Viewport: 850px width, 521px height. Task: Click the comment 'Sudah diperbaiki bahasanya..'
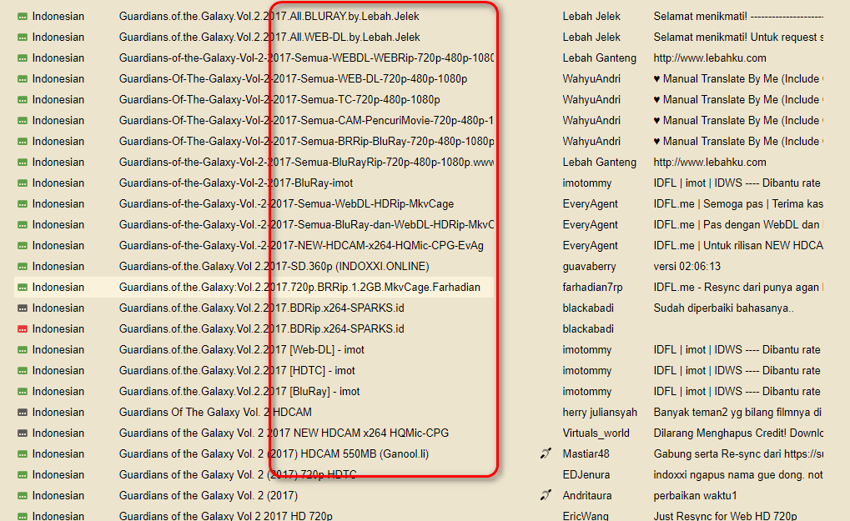(x=724, y=308)
